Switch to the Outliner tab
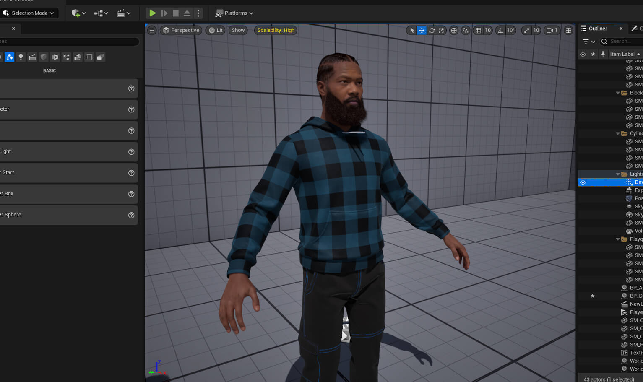The width and height of the screenshot is (643, 382). [597, 29]
